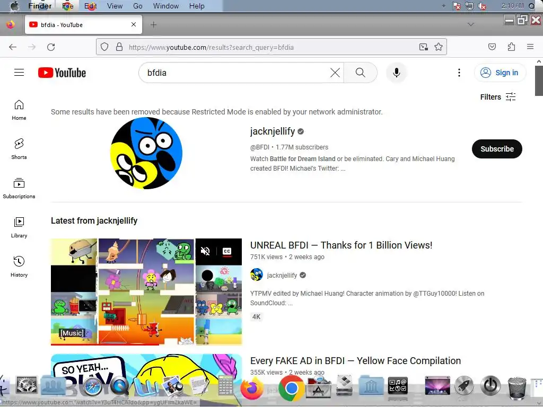Play the UNREAL BFDI video thumbnail

pos(146,292)
